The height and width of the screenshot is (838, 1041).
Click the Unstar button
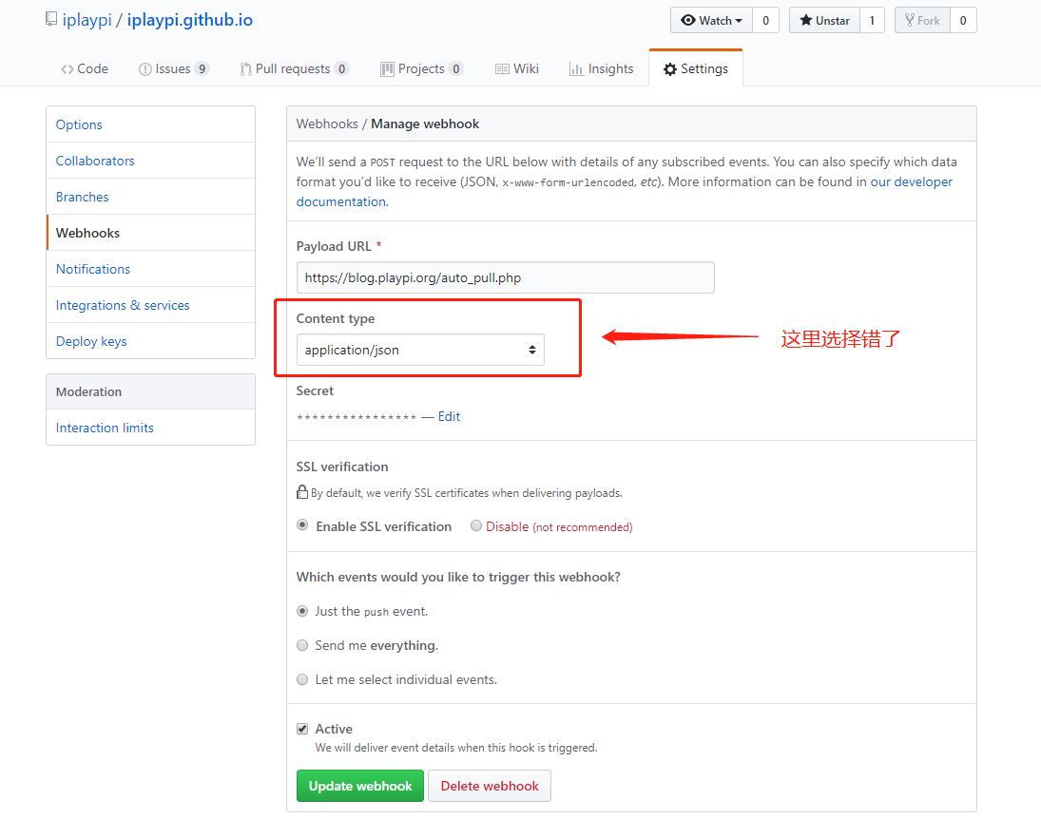click(824, 20)
